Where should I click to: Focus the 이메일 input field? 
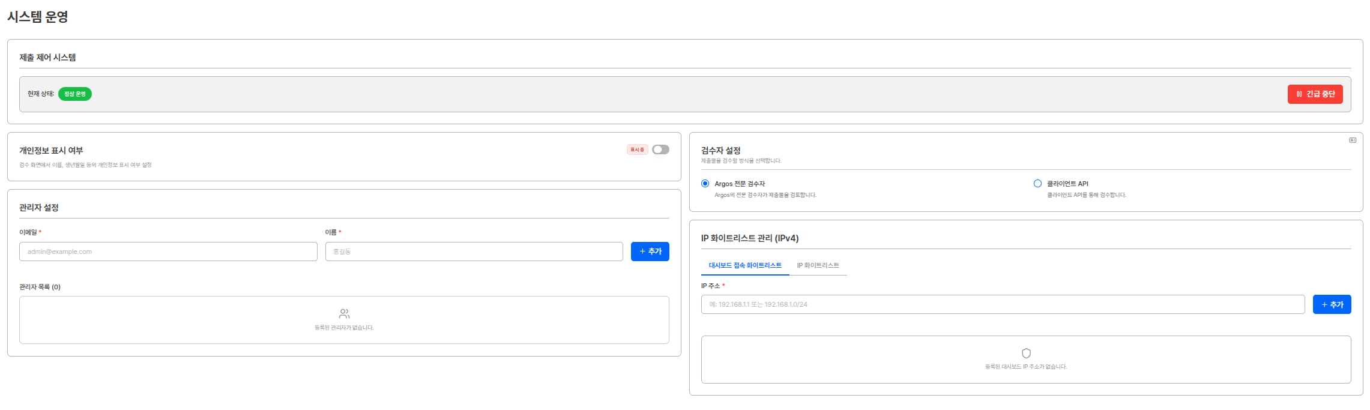click(168, 252)
